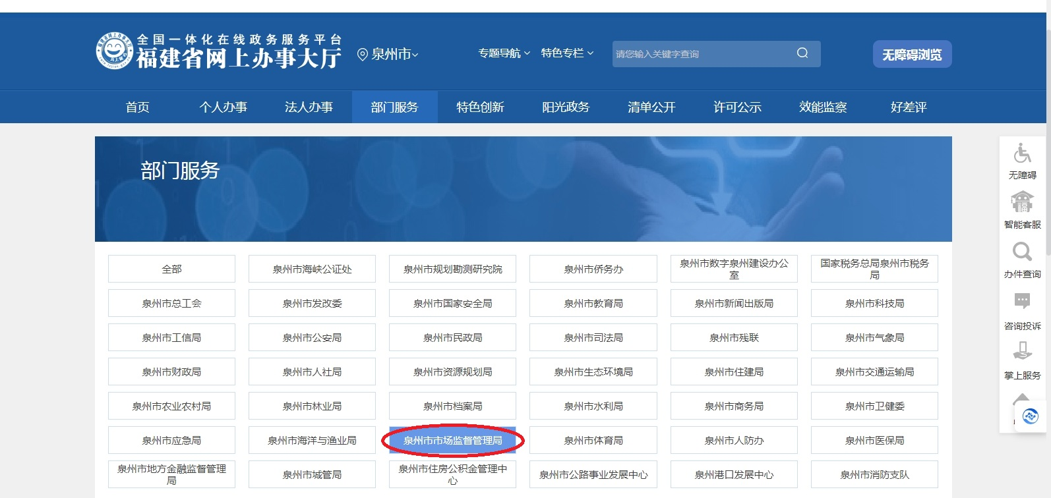This screenshot has height=498, width=1051.
Task: Select 泉州市卫健委 department
Action: pos(874,406)
